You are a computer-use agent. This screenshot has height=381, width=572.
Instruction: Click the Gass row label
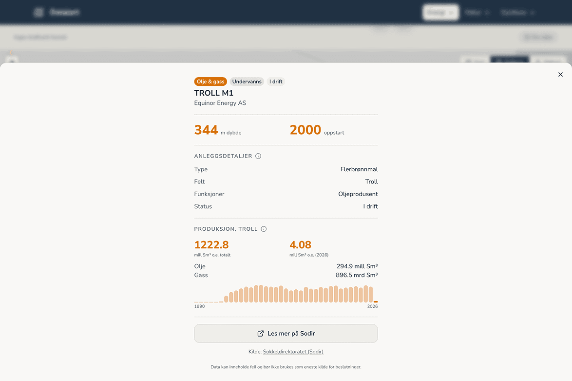point(201,275)
